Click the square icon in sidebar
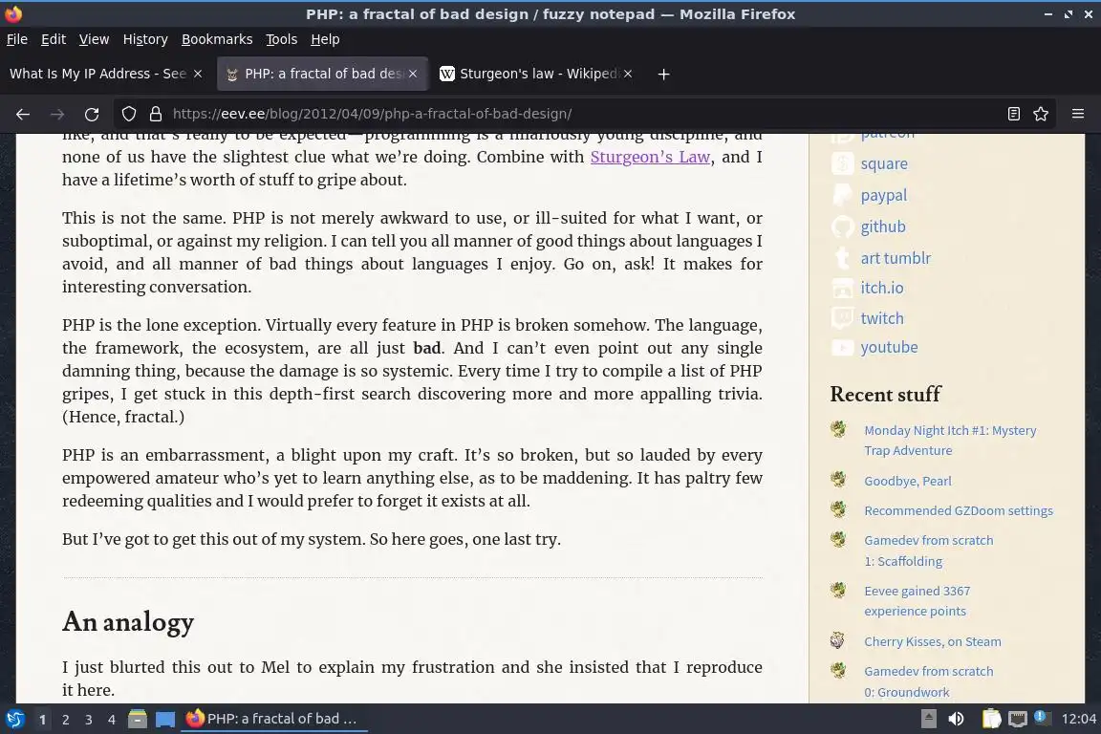The height and width of the screenshot is (734, 1101). pyautogui.click(x=843, y=163)
